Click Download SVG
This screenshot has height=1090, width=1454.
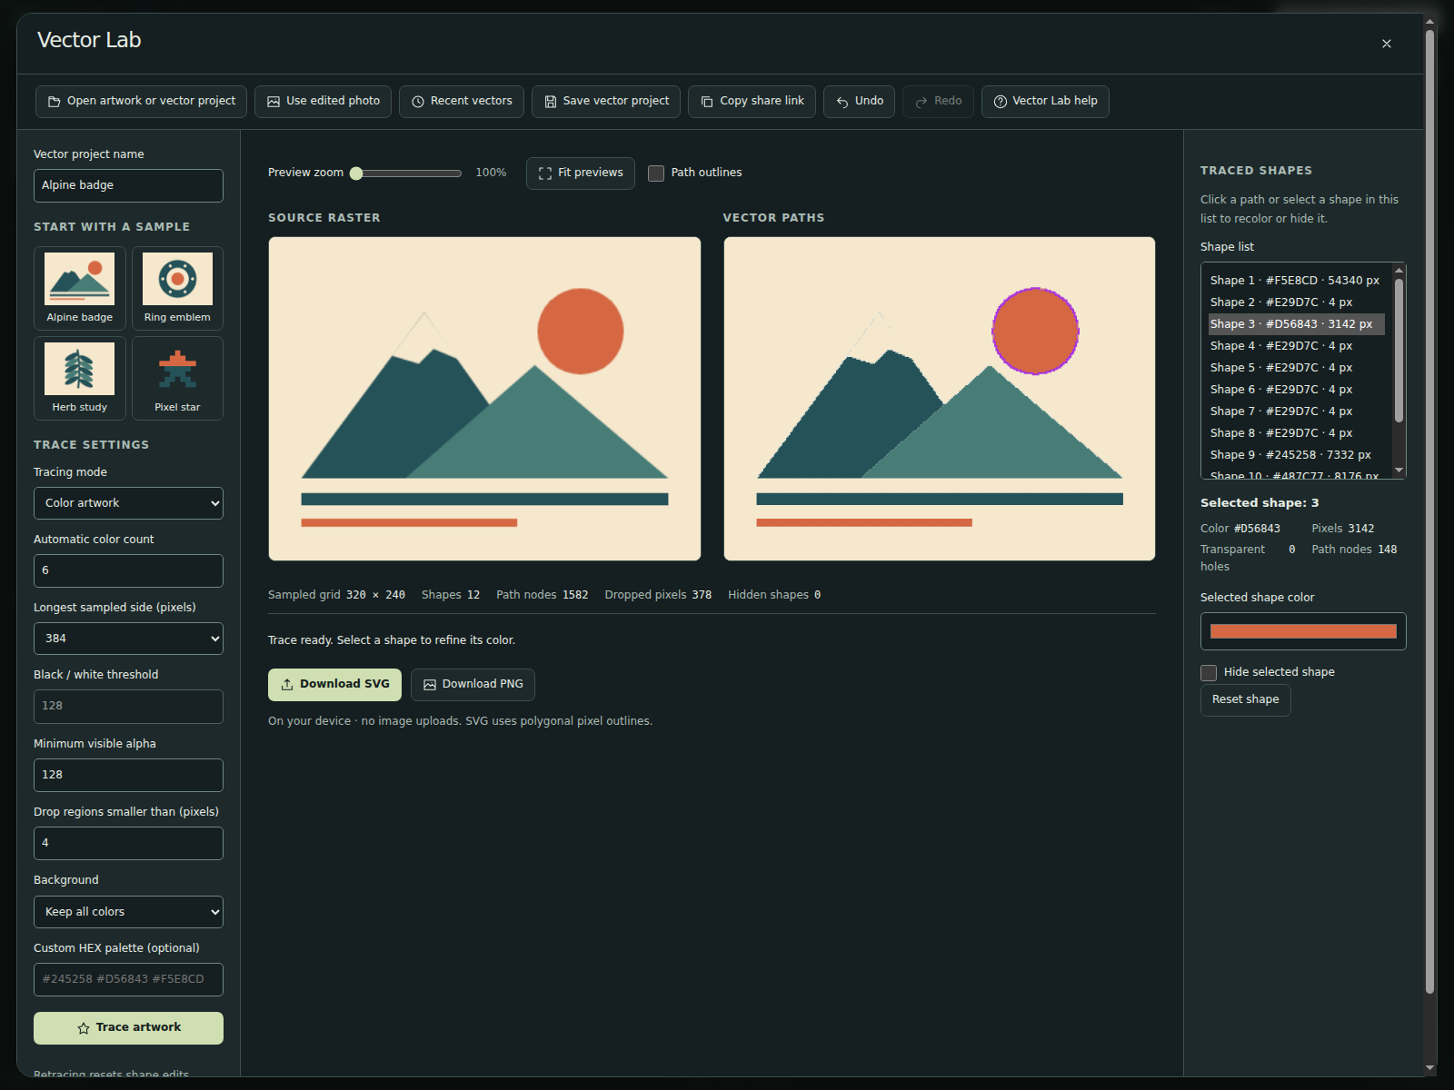tap(334, 685)
